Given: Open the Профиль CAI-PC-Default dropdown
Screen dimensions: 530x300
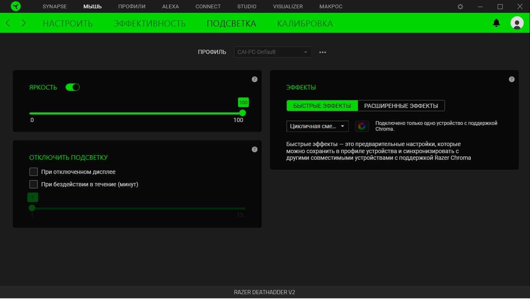Looking at the screenshot, I should [272, 52].
